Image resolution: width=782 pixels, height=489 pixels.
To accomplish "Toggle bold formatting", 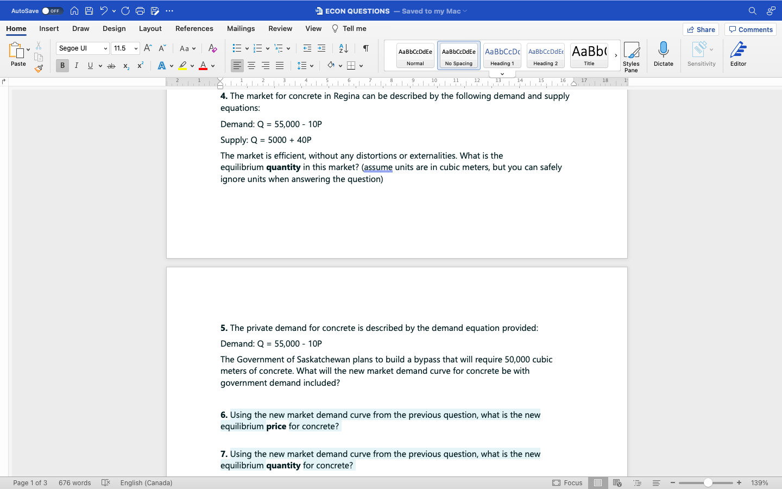I will click(62, 66).
